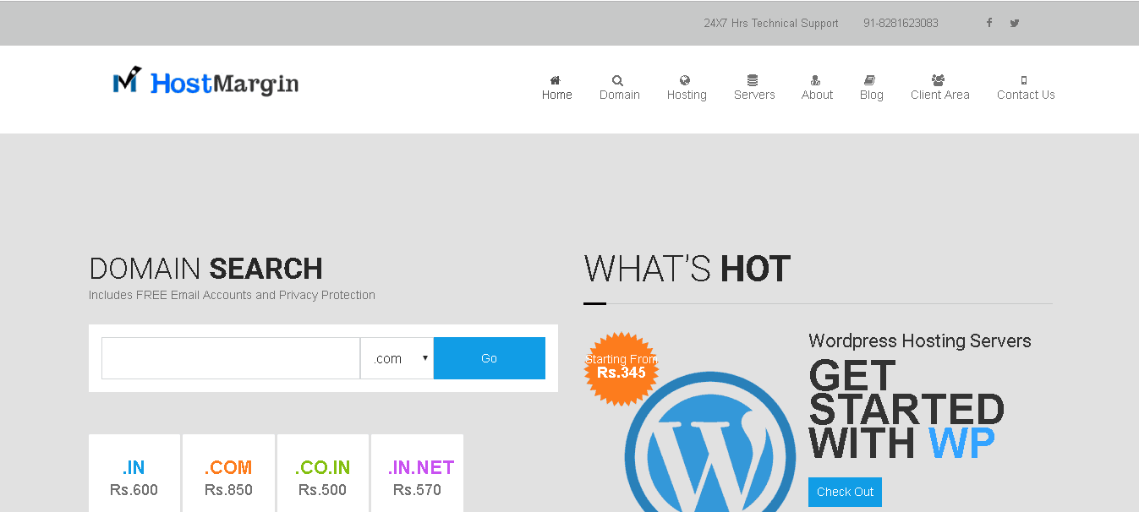Click the magnifier icon above Domain
This screenshot has width=1139, height=512.
pyautogui.click(x=618, y=80)
